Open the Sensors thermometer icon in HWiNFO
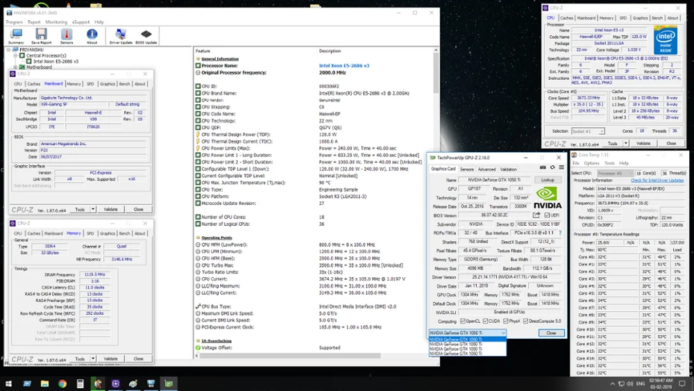Viewport: 694px width, 391px height. click(67, 35)
